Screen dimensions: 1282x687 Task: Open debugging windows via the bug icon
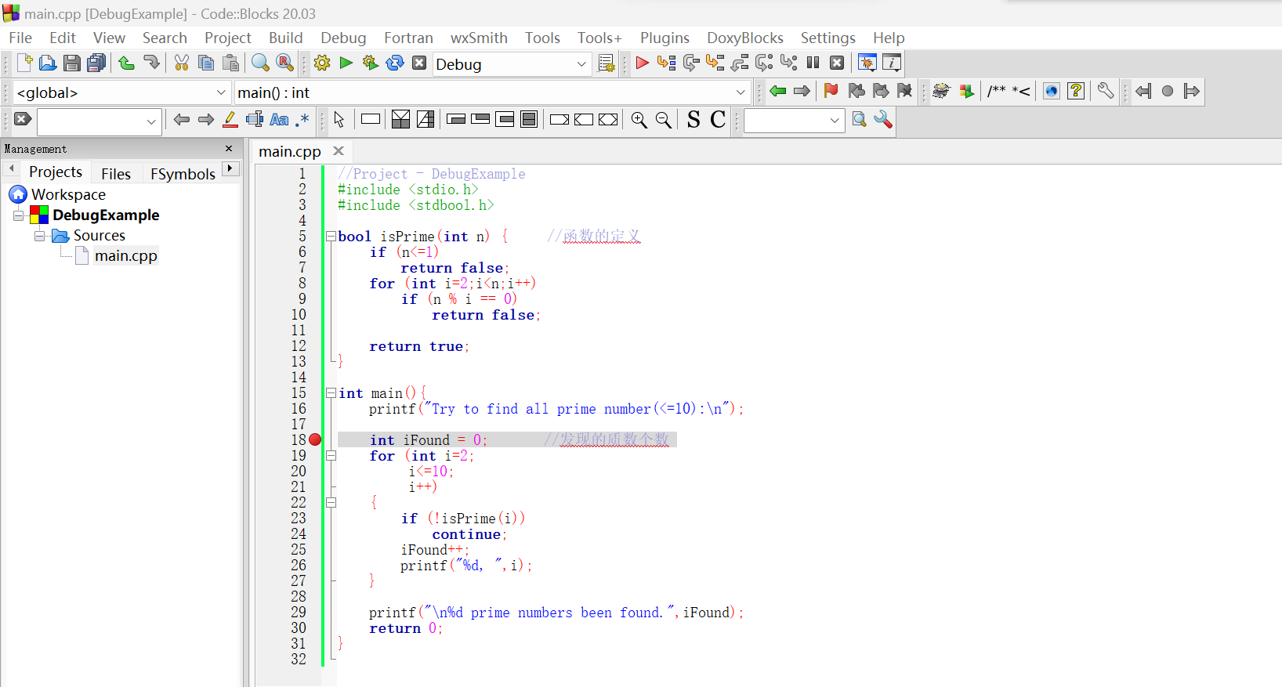[867, 63]
